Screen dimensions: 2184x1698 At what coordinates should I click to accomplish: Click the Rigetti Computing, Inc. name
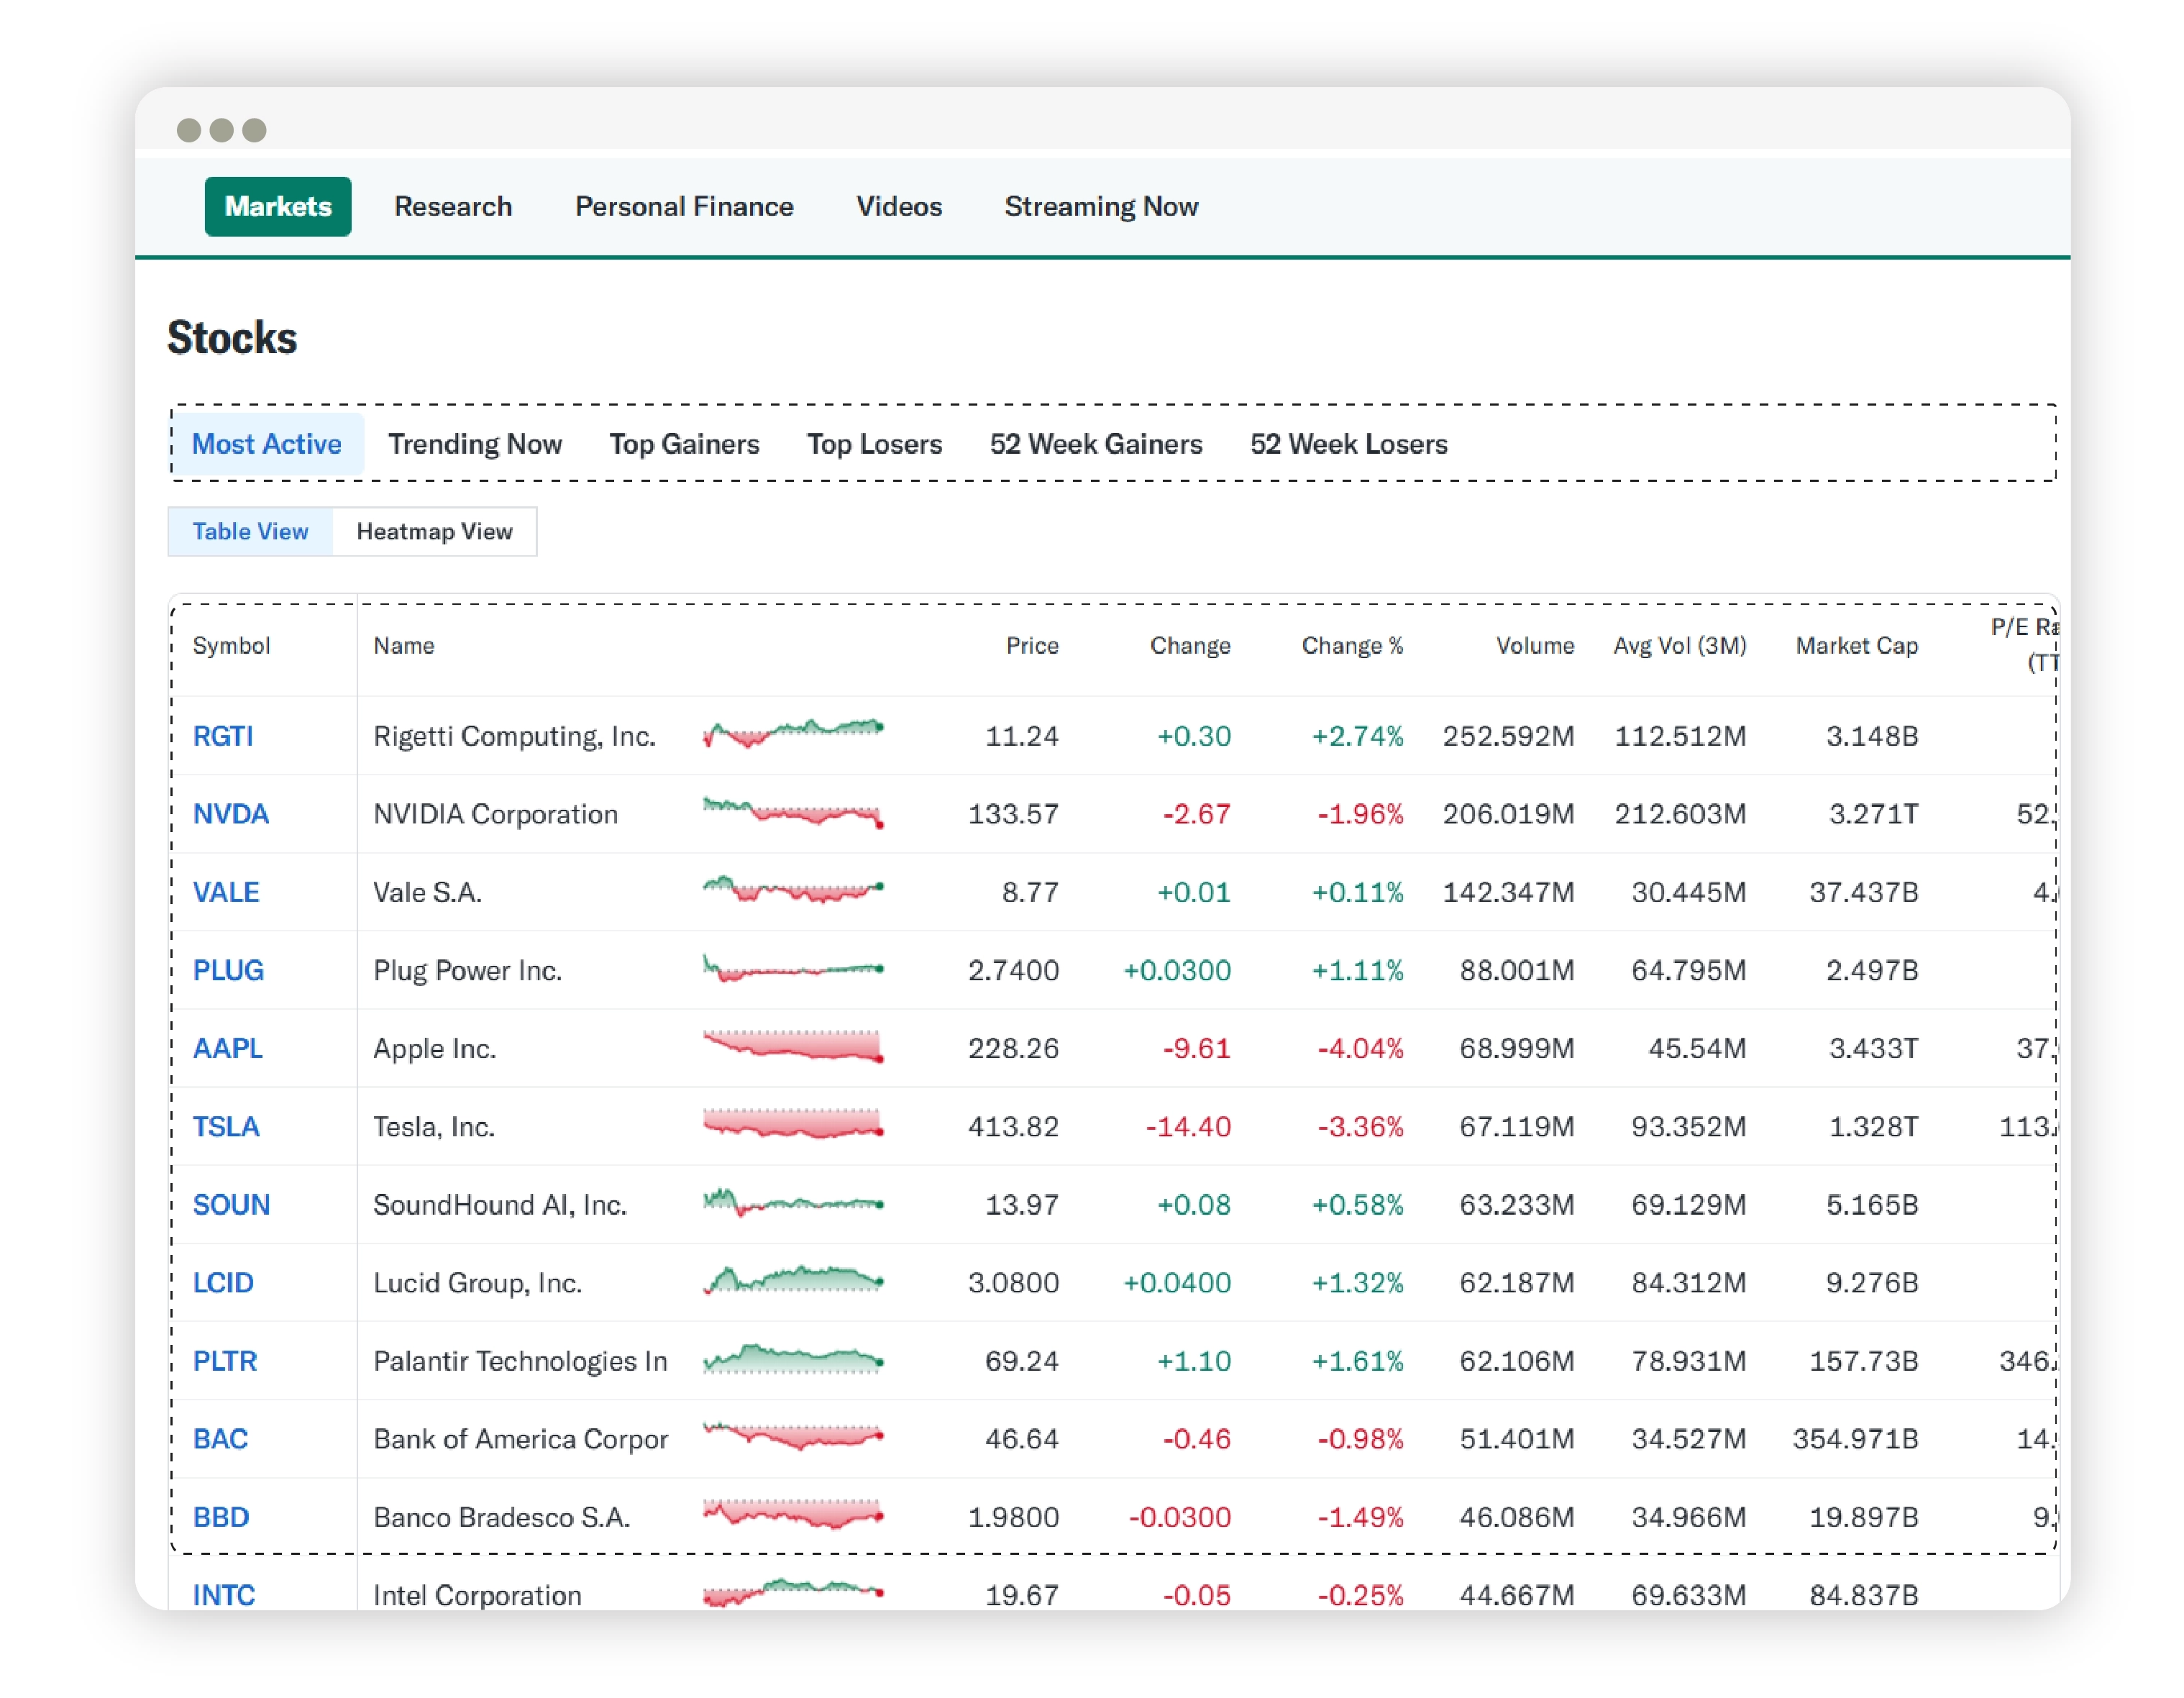coord(514,736)
